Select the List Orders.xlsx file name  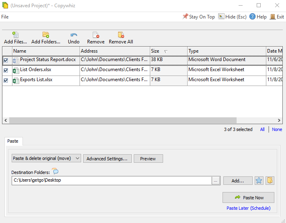pyautogui.click(x=36, y=70)
